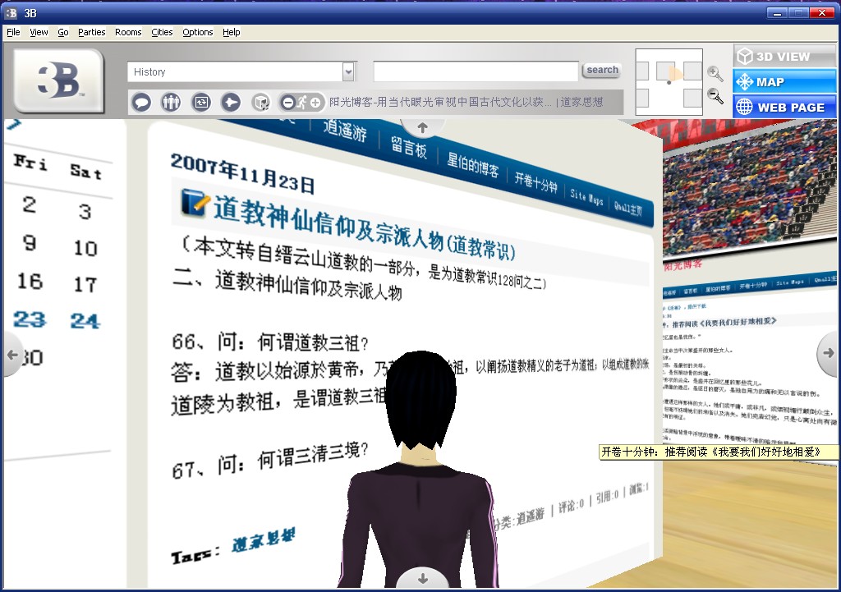This screenshot has height=592, width=841.
Task: Open post title 道教神仙信仰及宗派人物
Action: click(364, 229)
